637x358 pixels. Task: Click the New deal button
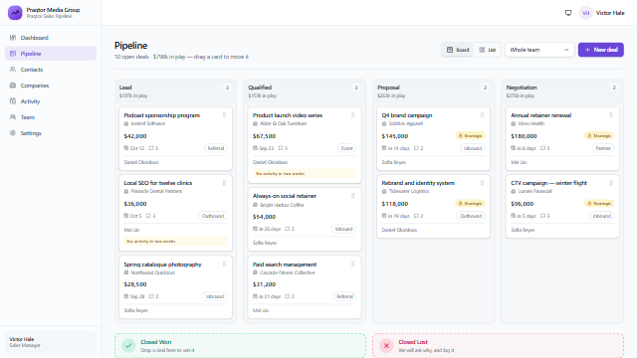[601, 50]
